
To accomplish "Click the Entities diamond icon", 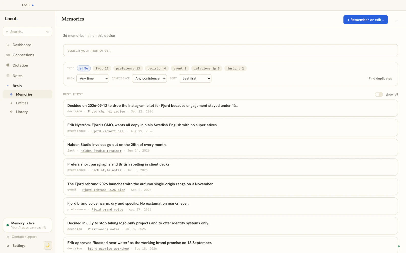I will point(11,103).
